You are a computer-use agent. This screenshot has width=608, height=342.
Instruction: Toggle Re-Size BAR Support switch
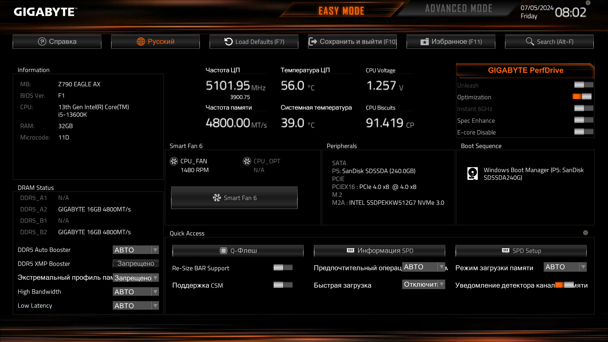click(x=283, y=268)
